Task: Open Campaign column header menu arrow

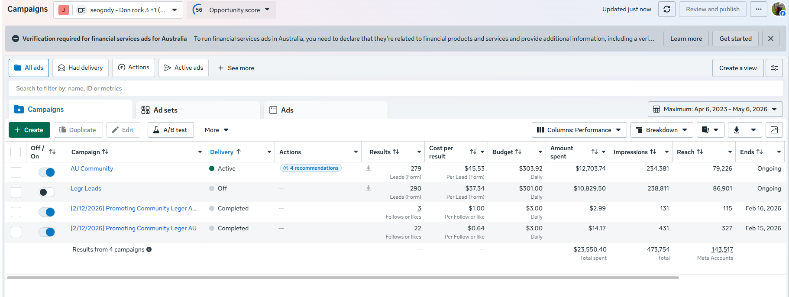Action: point(200,152)
